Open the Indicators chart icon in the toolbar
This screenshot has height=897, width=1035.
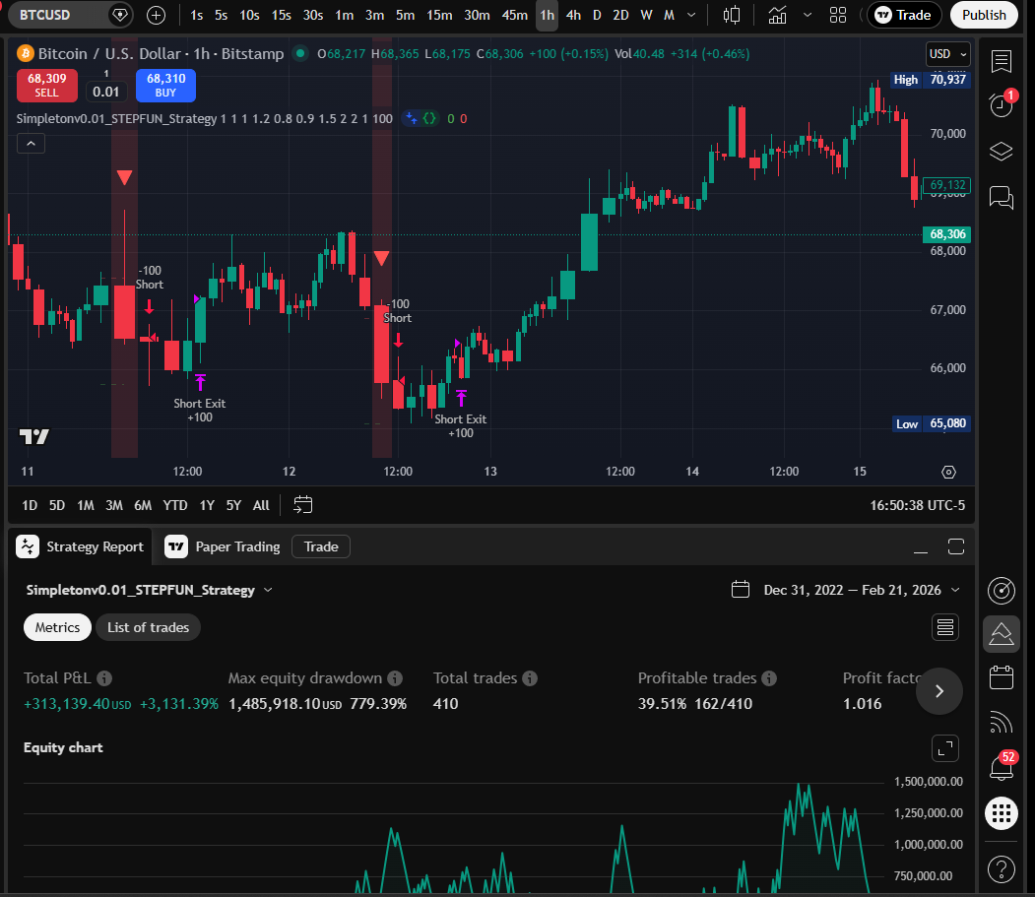pyautogui.click(x=777, y=15)
